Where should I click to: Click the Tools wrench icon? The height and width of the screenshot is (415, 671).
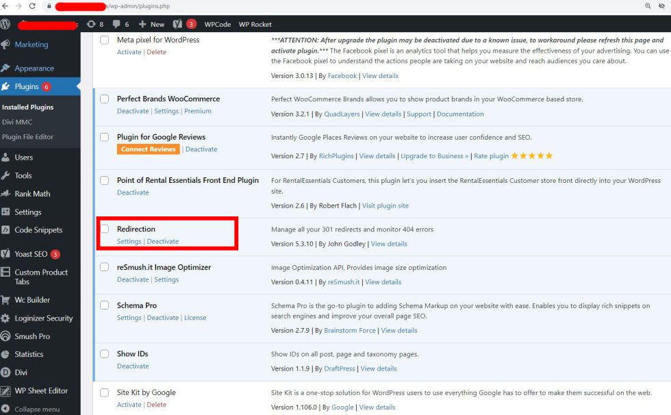pos(5,175)
